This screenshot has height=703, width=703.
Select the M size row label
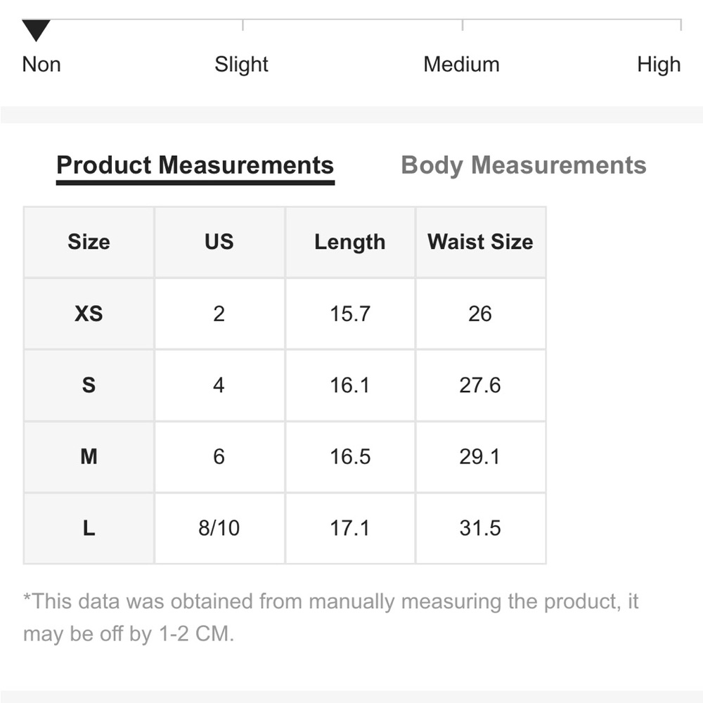point(89,457)
